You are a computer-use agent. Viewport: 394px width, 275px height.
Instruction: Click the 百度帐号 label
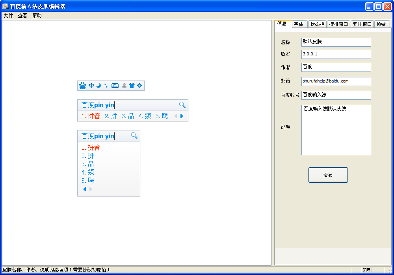290,95
